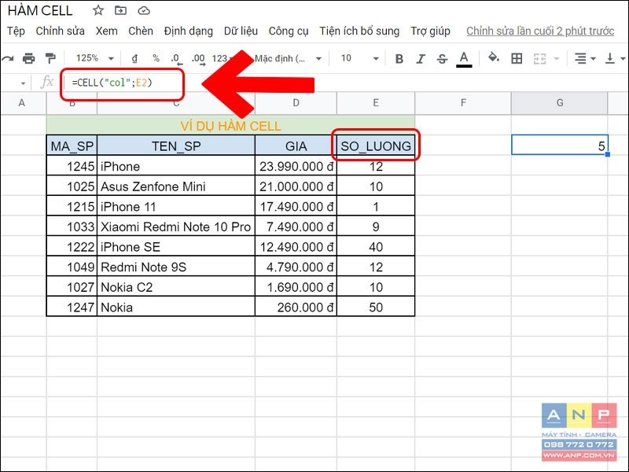Select the iPhone 11 cell
The image size is (629, 472).
click(x=176, y=206)
